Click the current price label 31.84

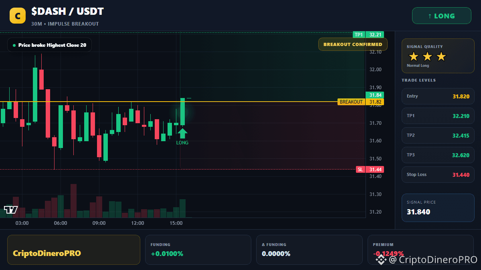[x=375, y=95]
